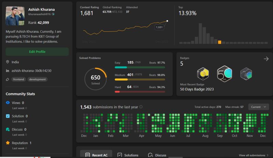The image size is (273, 158).
Task: Click the badge icon beside username khuranaashish816
Action: point(53,14)
